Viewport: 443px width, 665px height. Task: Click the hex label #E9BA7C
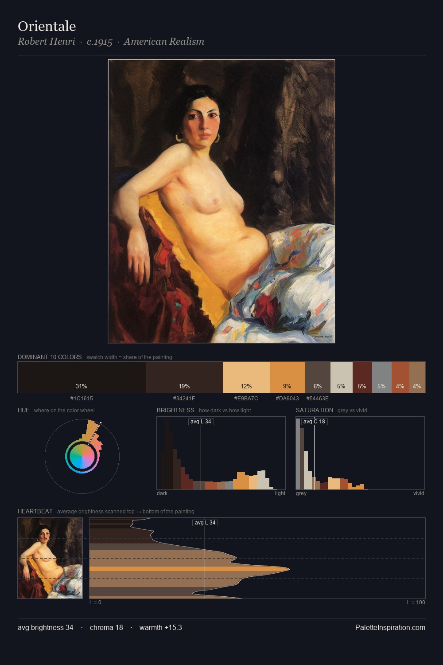coord(246,399)
